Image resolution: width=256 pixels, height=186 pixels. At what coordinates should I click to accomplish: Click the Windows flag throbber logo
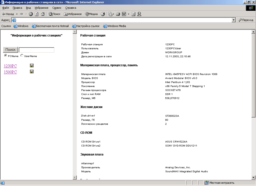[251, 8]
